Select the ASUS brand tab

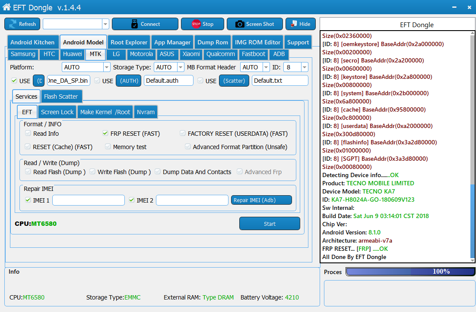click(167, 54)
